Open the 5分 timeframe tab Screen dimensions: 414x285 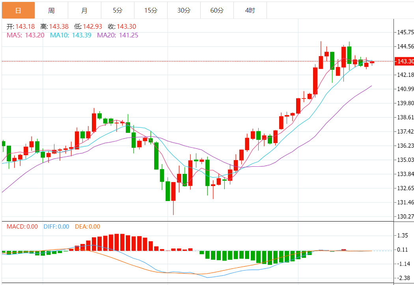point(118,11)
